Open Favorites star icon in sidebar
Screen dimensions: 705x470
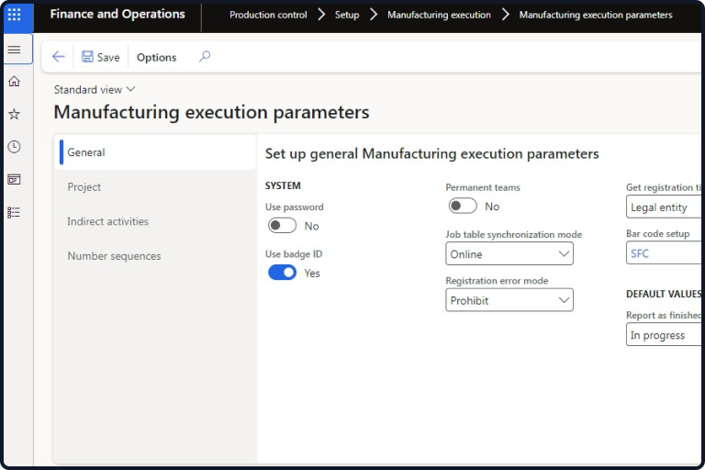pyautogui.click(x=15, y=114)
